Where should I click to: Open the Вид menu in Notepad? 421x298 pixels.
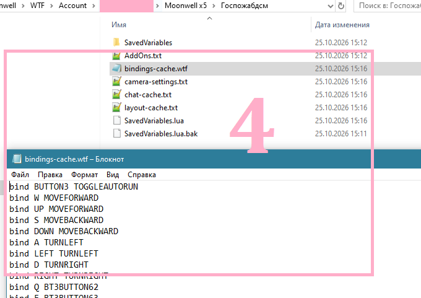point(113,175)
